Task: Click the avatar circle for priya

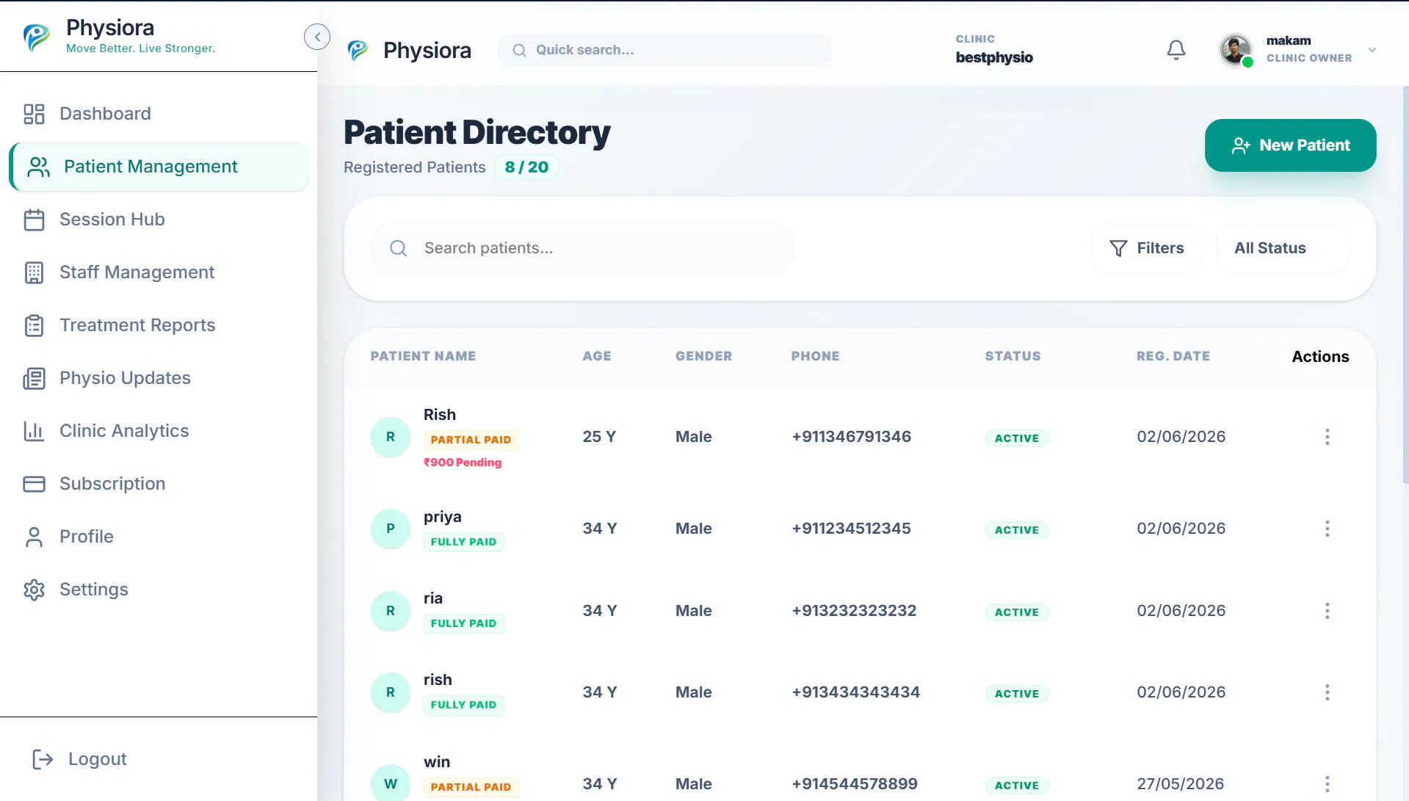Action: pyautogui.click(x=391, y=529)
